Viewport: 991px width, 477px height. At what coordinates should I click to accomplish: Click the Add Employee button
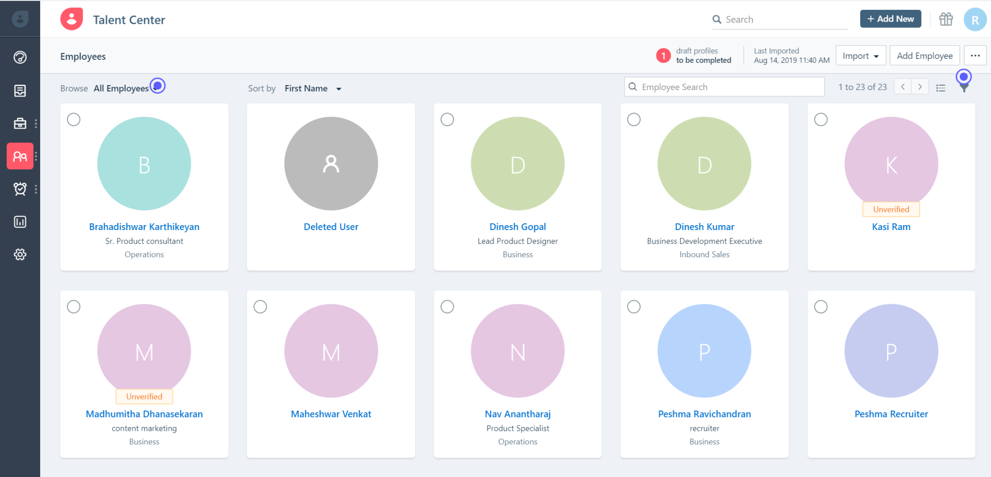pyautogui.click(x=925, y=55)
